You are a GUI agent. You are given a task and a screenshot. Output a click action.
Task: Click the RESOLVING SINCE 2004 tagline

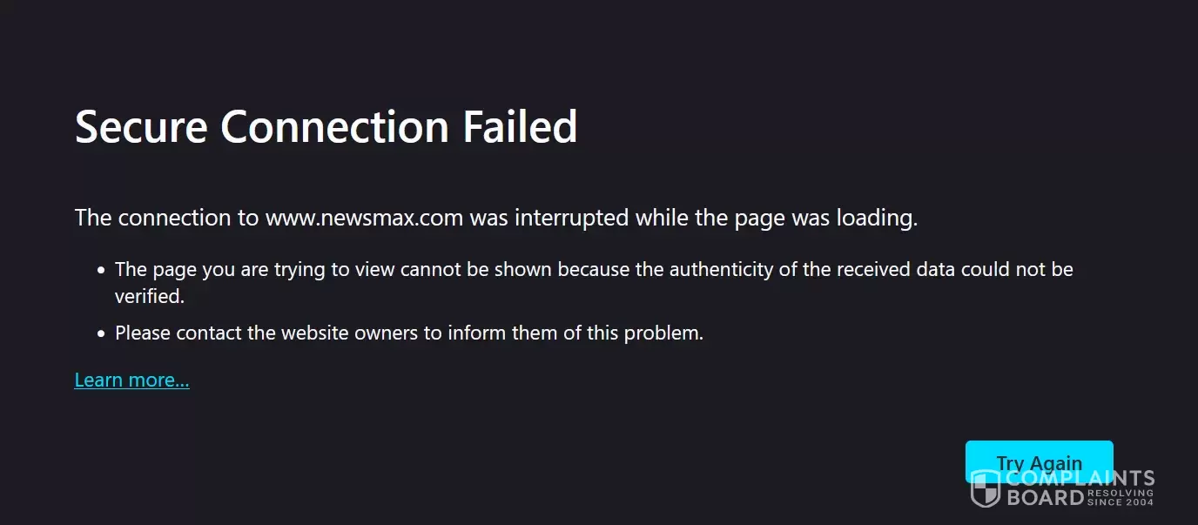[x=1121, y=497]
